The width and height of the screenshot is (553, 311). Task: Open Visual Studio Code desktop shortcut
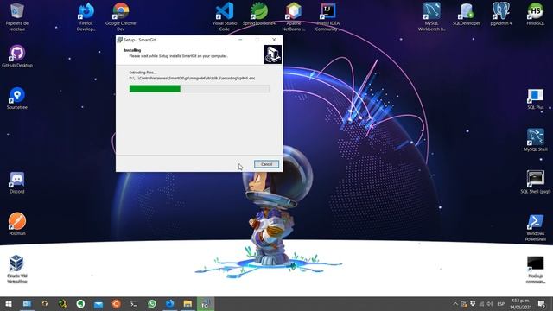coord(225,17)
